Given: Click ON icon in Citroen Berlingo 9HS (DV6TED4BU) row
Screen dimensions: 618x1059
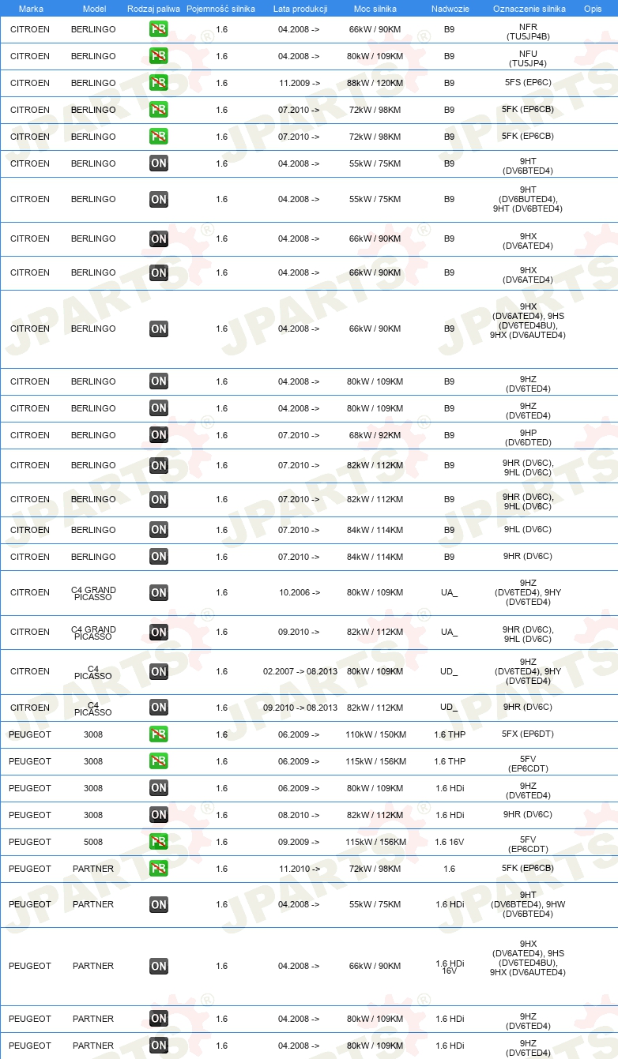Looking at the screenshot, I should (x=158, y=329).
